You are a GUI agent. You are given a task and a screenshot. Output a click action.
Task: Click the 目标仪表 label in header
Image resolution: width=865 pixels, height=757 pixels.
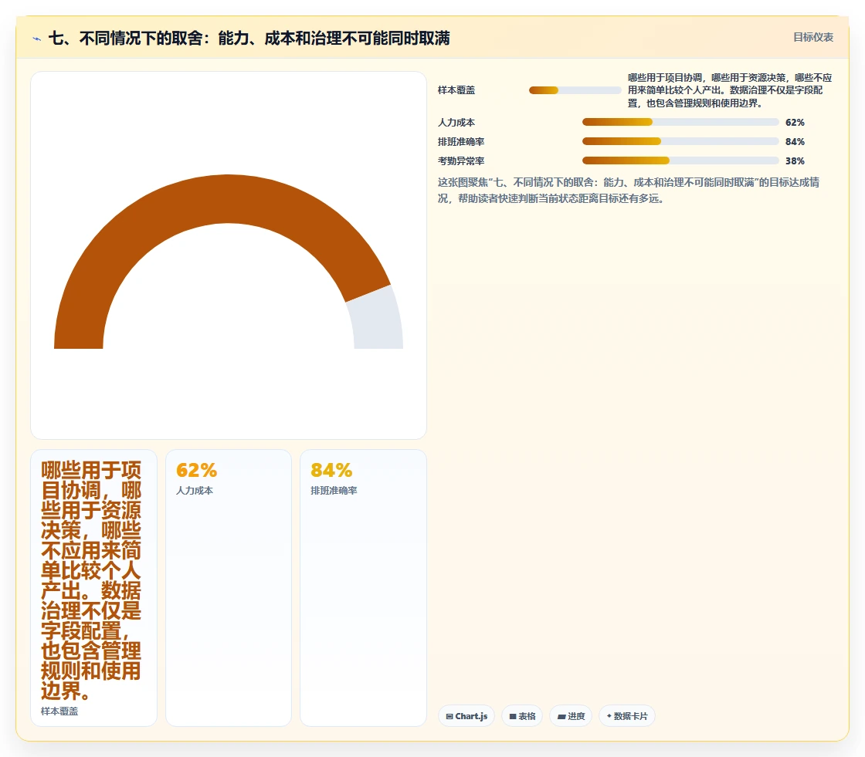[x=813, y=38]
